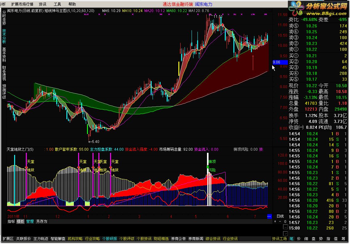The image size is (350, 244).
Task: Open the 券商新闻 bottom tab
Action: [196, 239]
